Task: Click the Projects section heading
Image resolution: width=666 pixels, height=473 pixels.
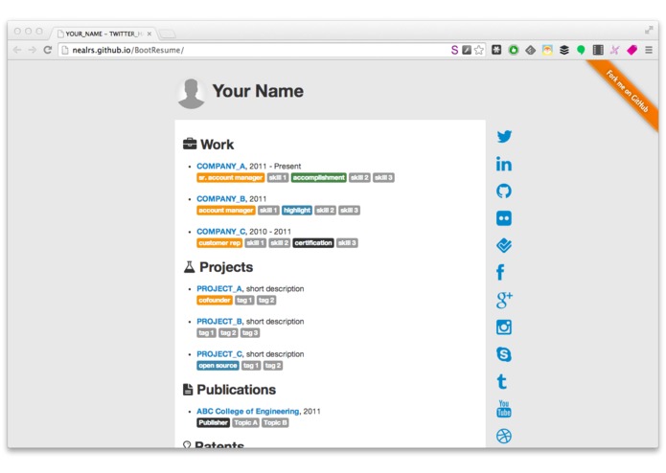Action: [218, 267]
